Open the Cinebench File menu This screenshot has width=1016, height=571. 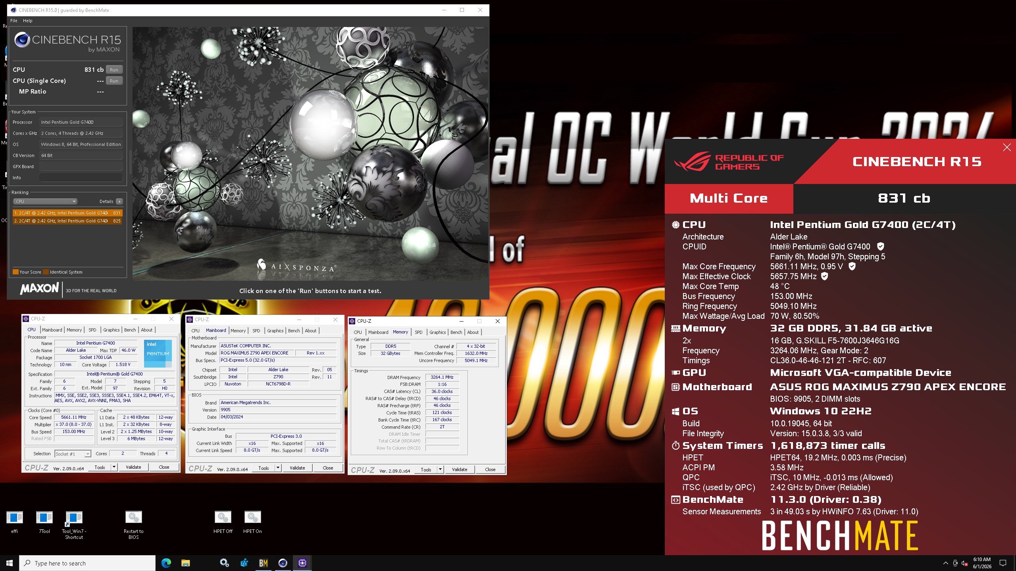14,21
